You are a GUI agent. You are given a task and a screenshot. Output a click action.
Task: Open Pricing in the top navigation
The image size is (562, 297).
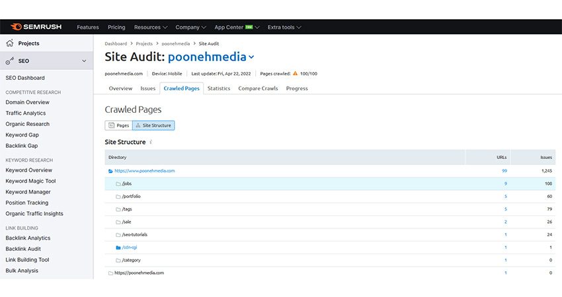[x=116, y=27]
